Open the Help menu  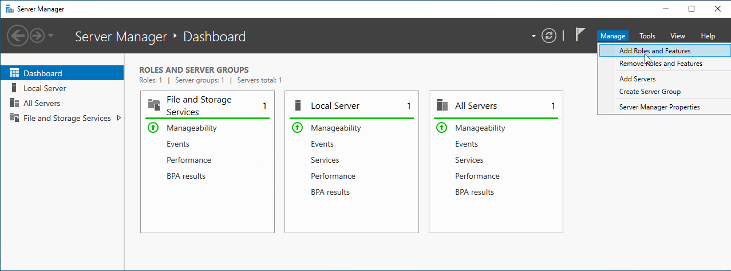[x=708, y=36]
